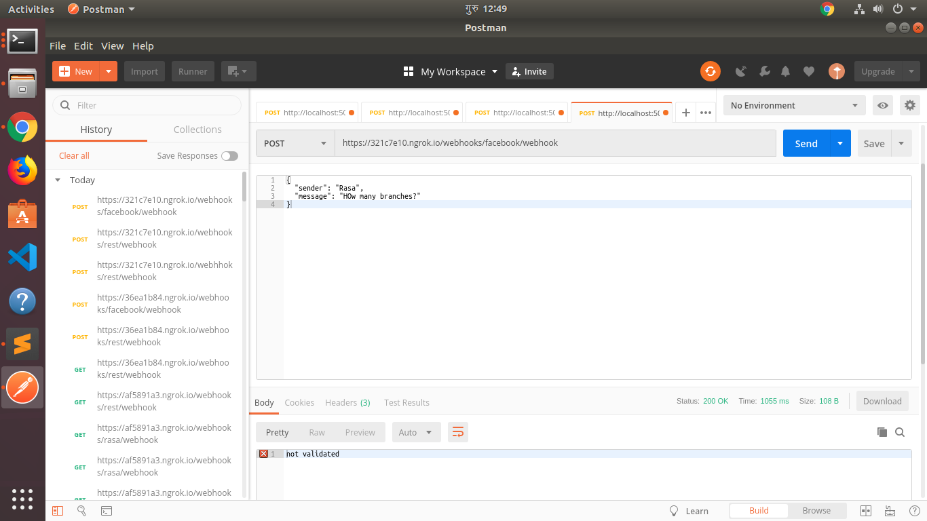Click the heart icon in the header
The image size is (927, 521).
808,71
